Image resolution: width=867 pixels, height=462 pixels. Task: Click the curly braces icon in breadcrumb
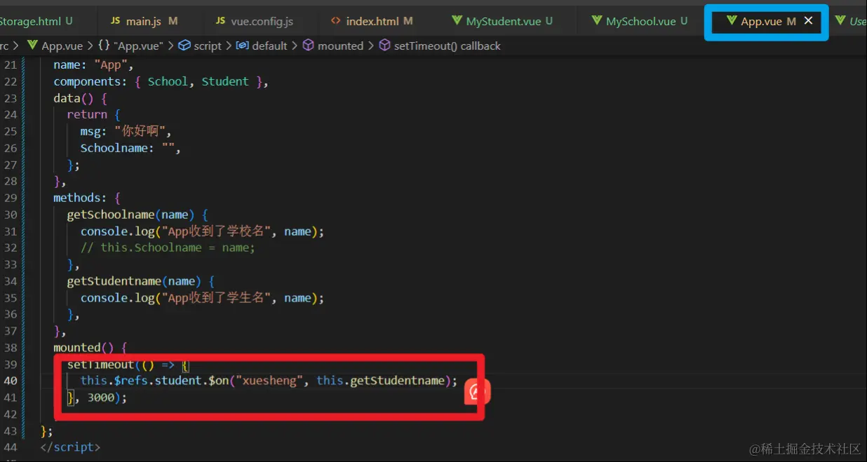(104, 46)
